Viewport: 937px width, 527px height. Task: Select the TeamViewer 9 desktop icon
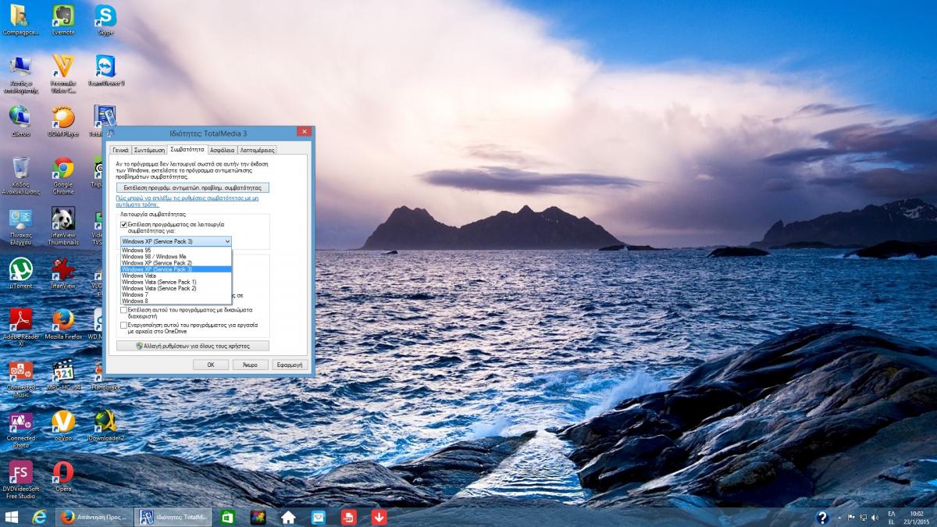(105, 70)
